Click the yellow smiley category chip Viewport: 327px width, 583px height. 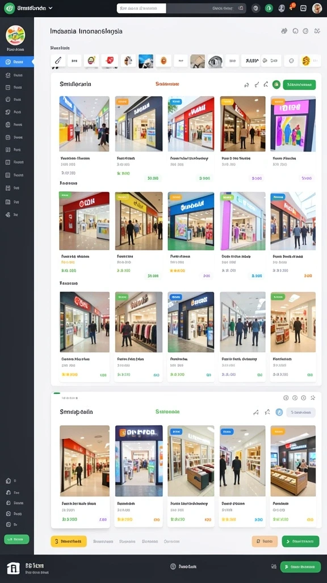click(305, 60)
